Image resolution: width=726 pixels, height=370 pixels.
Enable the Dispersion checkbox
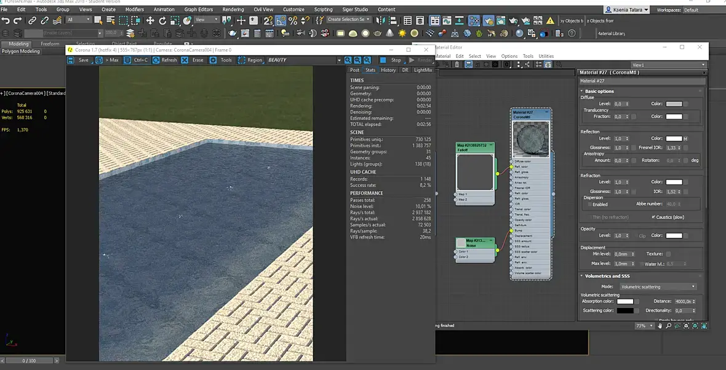589,204
